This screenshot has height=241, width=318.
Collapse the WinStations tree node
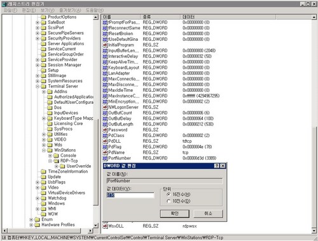[x=44, y=150]
